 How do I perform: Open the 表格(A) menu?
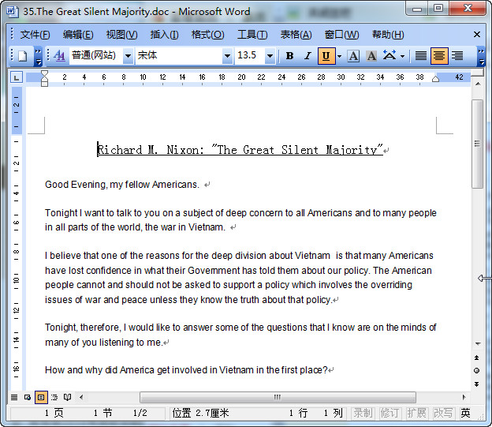tap(296, 34)
